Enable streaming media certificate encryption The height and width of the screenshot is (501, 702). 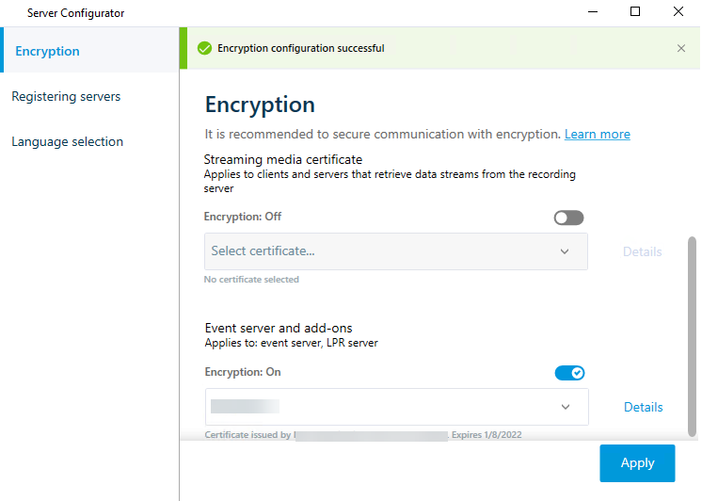[569, 218]
